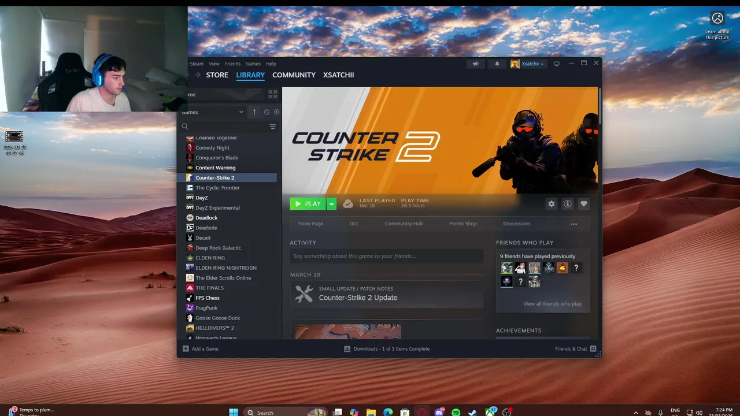
Task: Open the DLC link
Action: 354,224
